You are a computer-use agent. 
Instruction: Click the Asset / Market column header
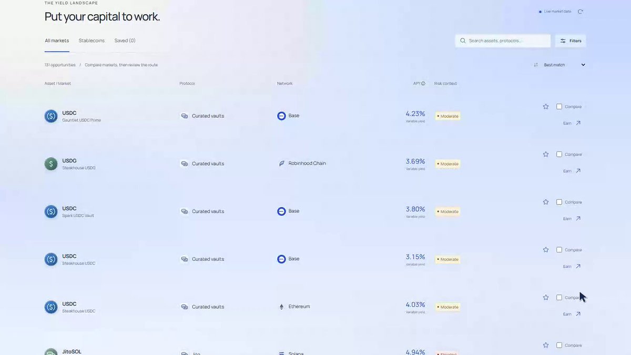[58, 84]
